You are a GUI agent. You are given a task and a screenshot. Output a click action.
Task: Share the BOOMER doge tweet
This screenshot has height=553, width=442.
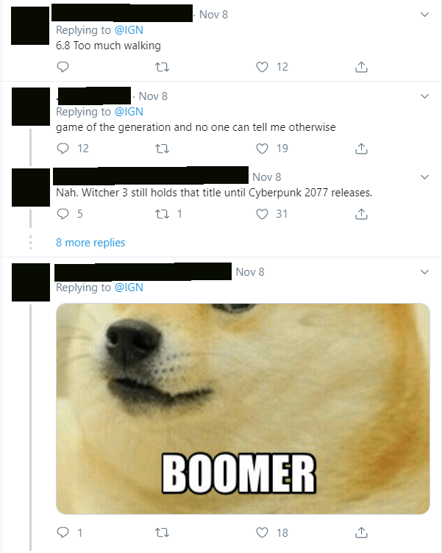click(361, 532)
